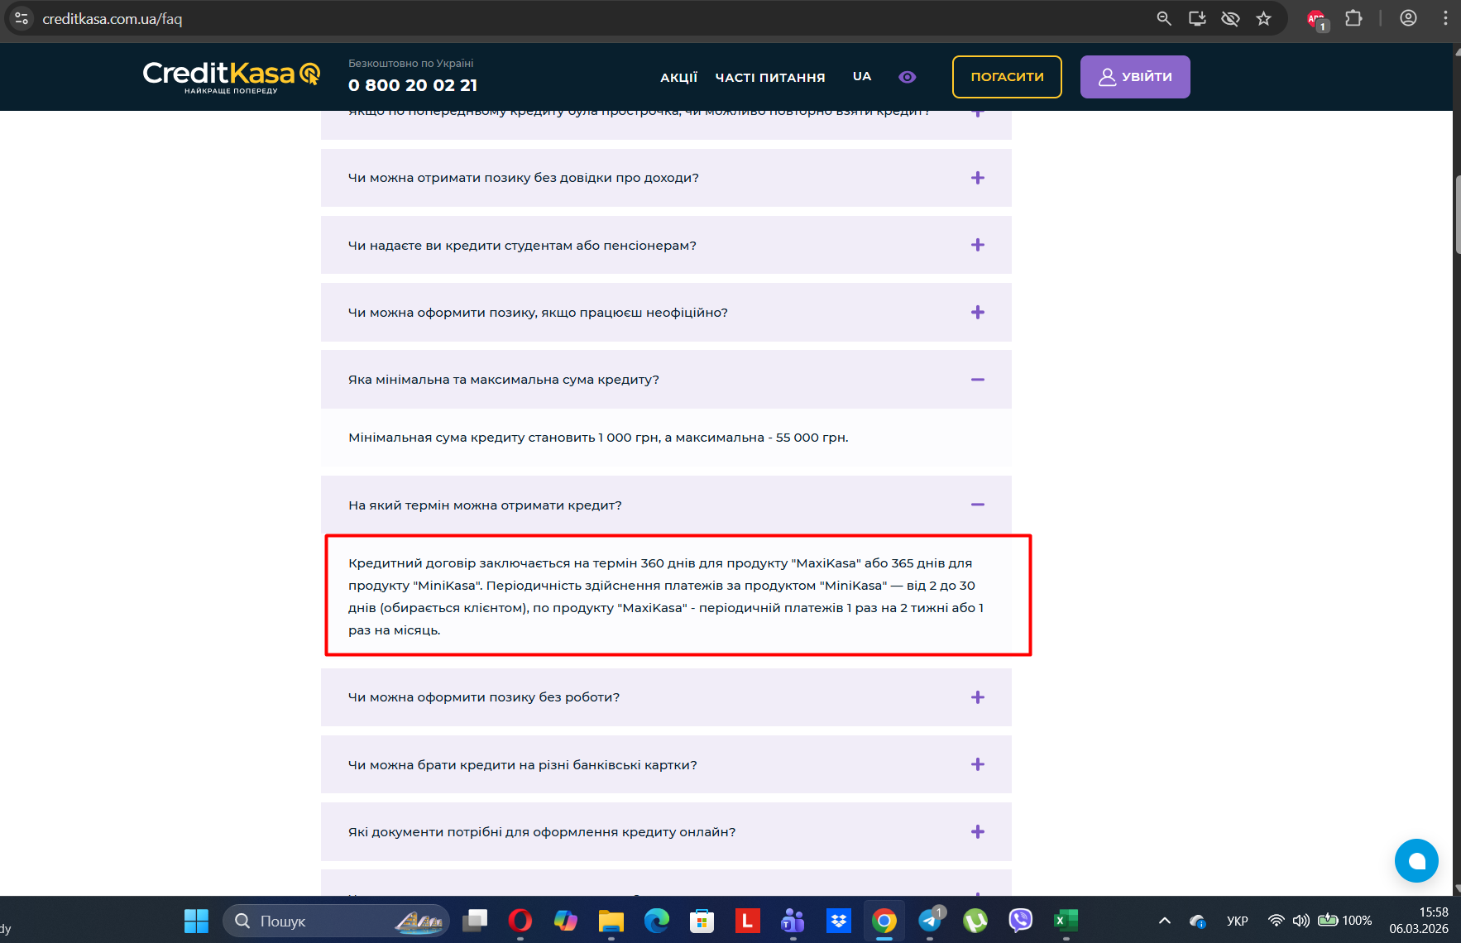1461x943 pixels.
Task: Open Excel from the taskbar
Action: pyautogui.click(x=1066, y=921)
